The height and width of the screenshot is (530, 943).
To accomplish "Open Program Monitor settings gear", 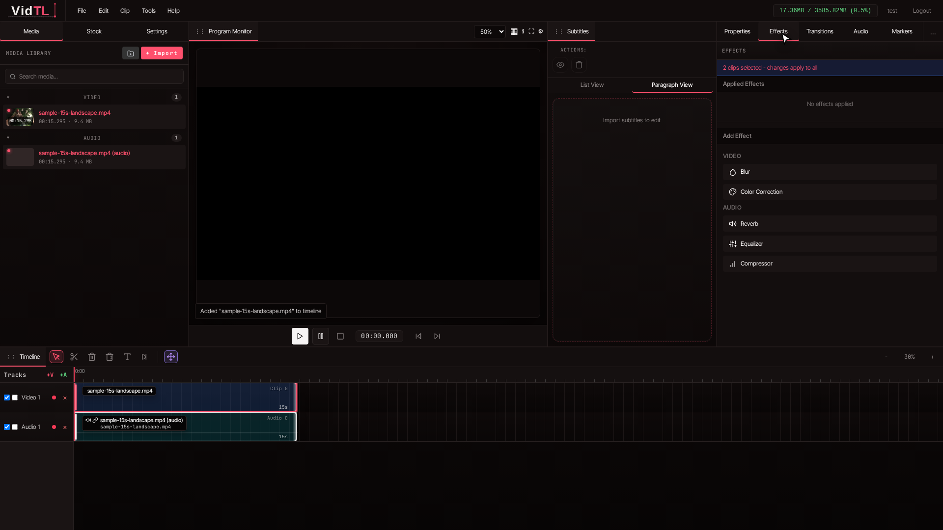I will [541, 31].
